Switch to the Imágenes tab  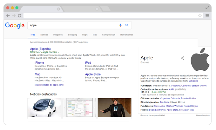tap(58, 35)
